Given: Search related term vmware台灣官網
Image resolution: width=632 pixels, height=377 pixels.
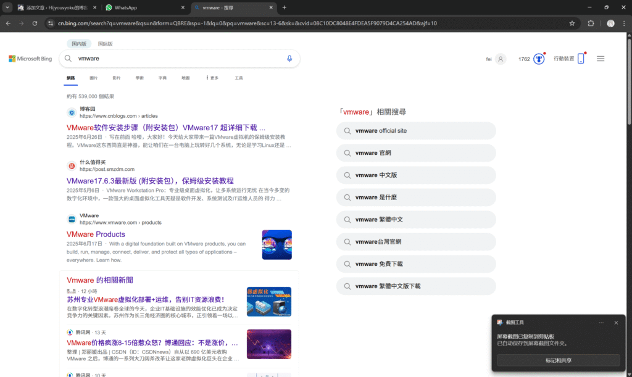Looking at the screenshot, I should coord(416,242).
